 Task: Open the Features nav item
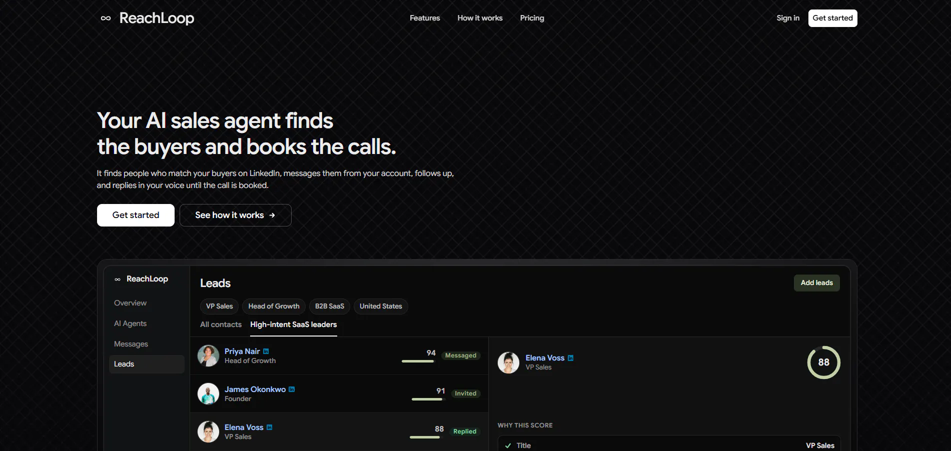(425, 18)
